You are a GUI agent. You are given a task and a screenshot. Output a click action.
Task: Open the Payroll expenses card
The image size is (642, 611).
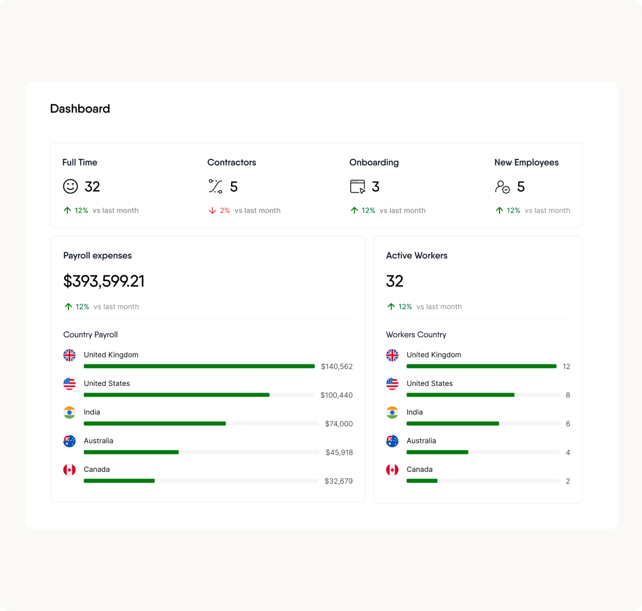click(x=97, y=255)
